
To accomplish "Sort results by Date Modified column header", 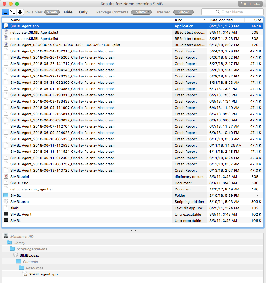I will (x=221, y=20).
